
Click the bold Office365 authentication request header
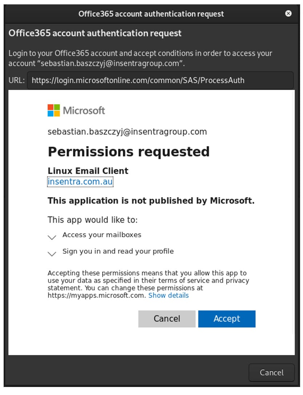95,34
